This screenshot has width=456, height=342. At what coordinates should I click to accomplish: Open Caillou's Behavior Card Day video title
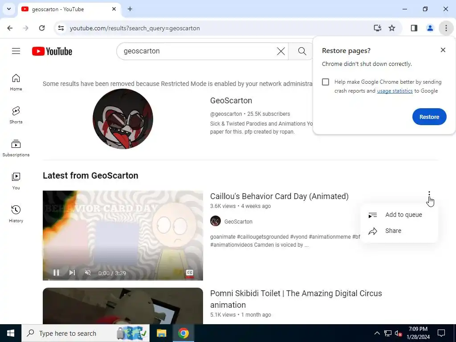[279, 196]
